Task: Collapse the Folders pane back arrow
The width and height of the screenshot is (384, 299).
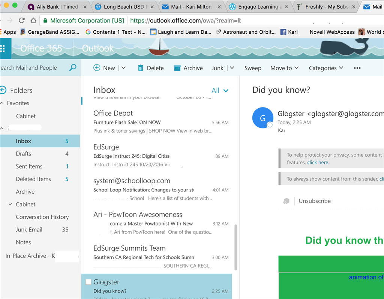Action: click(x=3, y=90)
